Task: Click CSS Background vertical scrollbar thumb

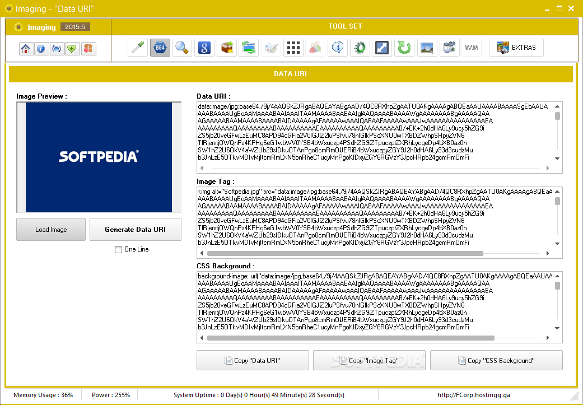Action: 557,286
